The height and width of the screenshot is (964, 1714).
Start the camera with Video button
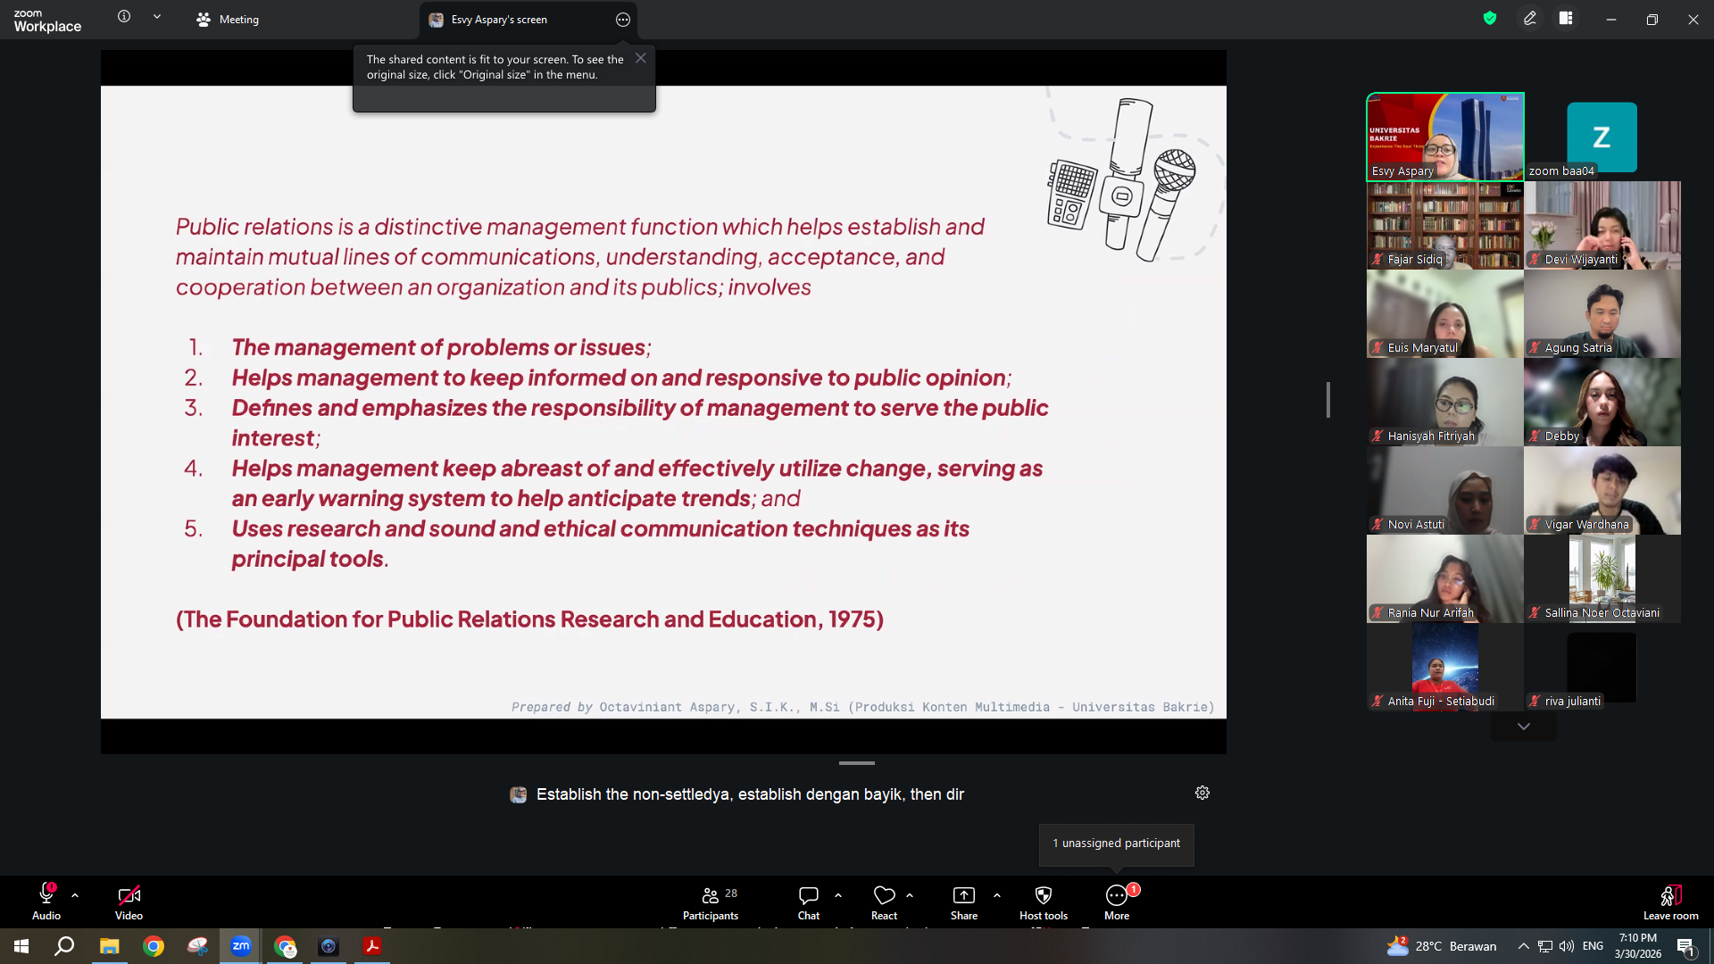pos(129,902)
